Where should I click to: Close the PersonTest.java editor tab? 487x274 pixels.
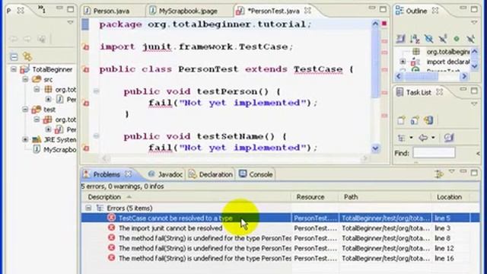307,11
